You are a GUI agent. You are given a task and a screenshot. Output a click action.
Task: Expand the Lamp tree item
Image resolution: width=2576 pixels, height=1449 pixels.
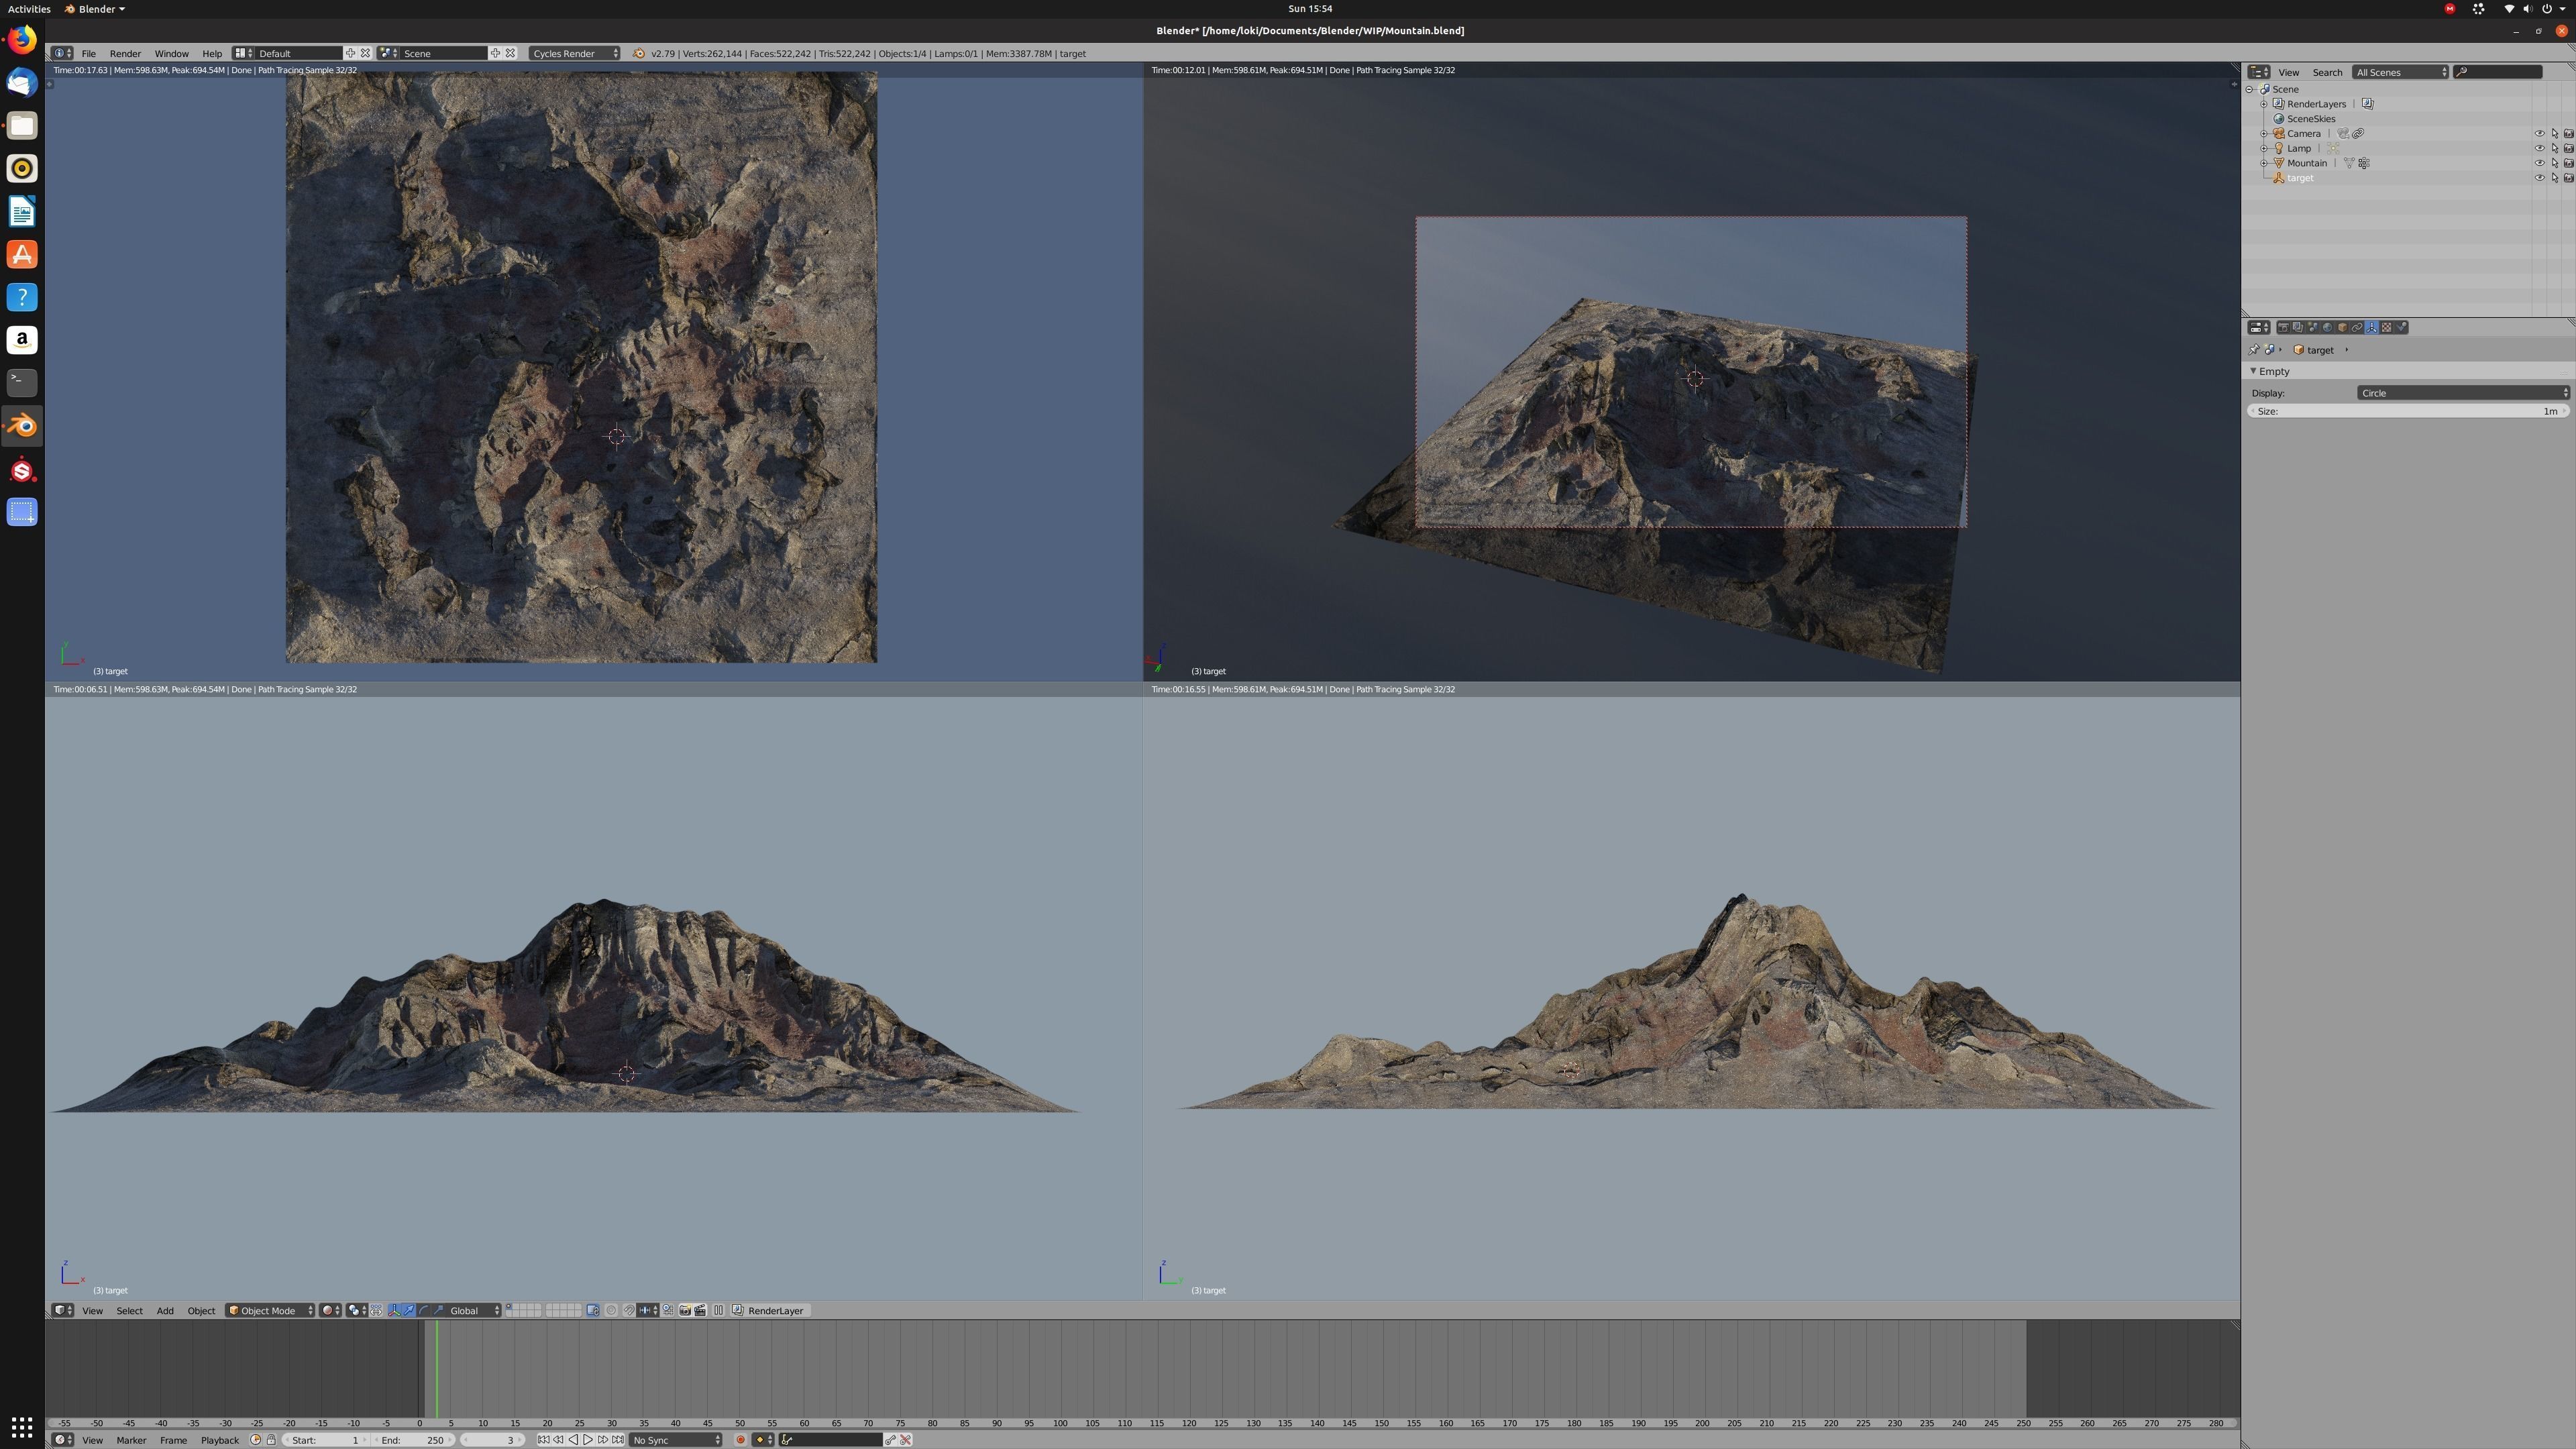tap(2264, 148)
